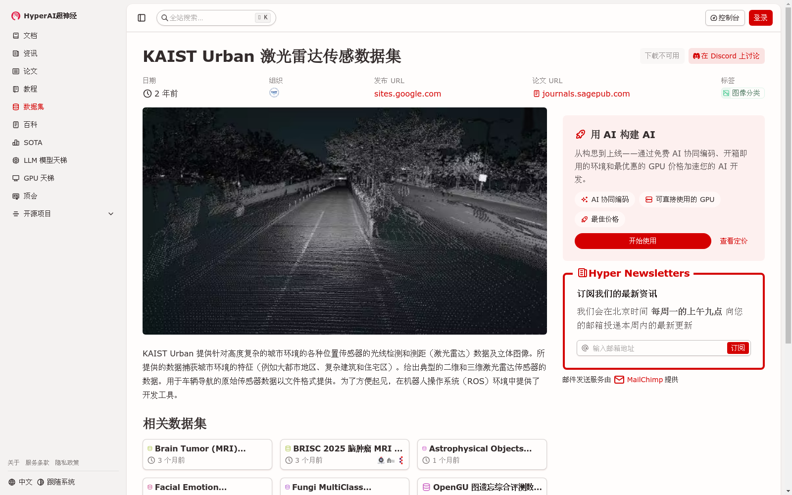The height and width of the screenshot is (495, 792).
Task: Open the 服务条款 footer link
Action: tap(37, 463)
